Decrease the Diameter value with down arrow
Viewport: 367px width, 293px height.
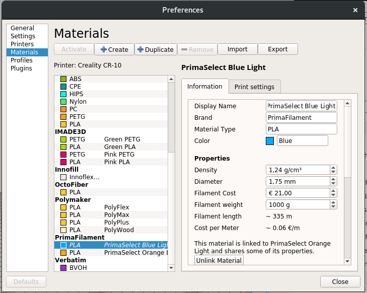pos(333,184)
